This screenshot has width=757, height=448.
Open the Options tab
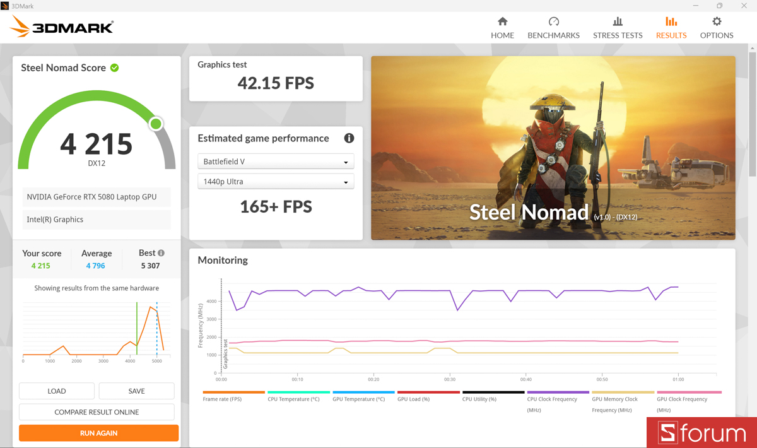[x=717, y=28]
